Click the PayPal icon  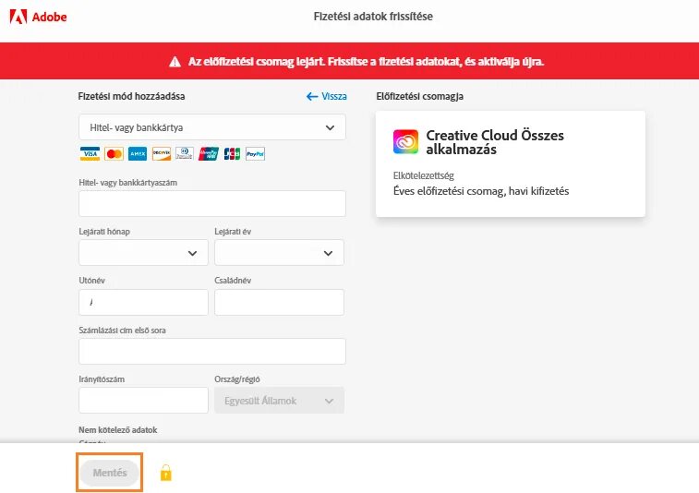pos(256,154)
